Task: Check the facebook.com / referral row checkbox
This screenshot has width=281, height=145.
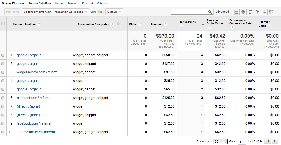Action: point(3,123)
